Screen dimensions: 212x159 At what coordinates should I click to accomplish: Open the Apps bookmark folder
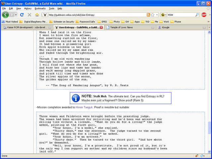[135, 22]
